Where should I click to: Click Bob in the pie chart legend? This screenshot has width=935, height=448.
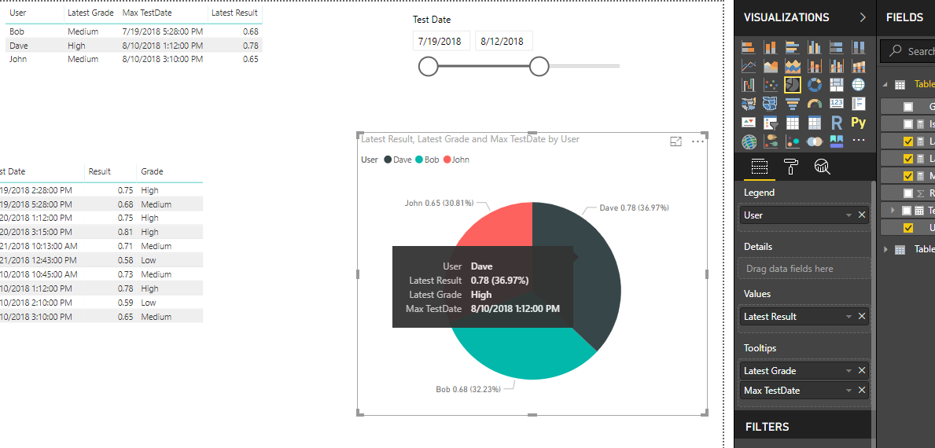click(427, 160)
